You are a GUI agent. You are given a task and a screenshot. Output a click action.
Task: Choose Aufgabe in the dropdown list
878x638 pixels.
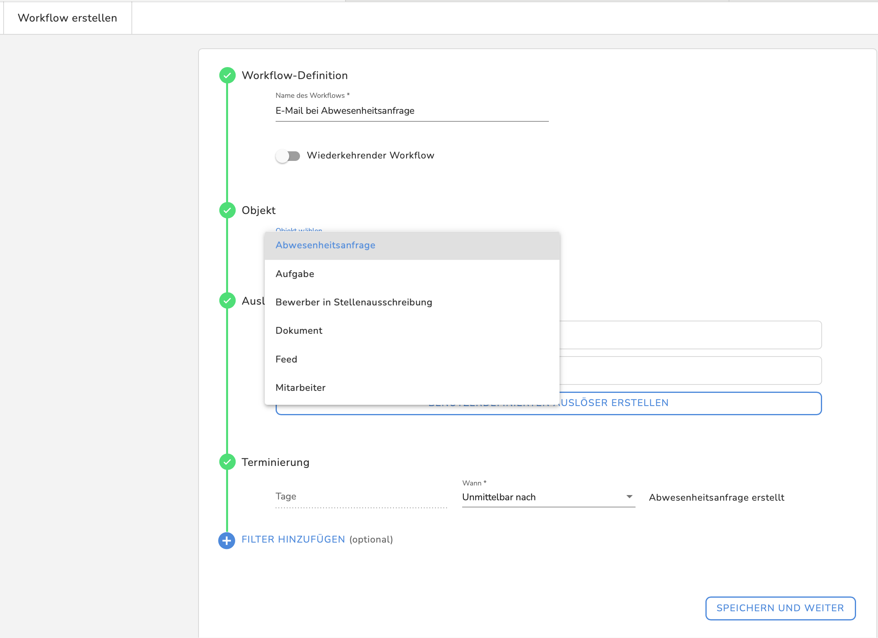click(295, 274)
